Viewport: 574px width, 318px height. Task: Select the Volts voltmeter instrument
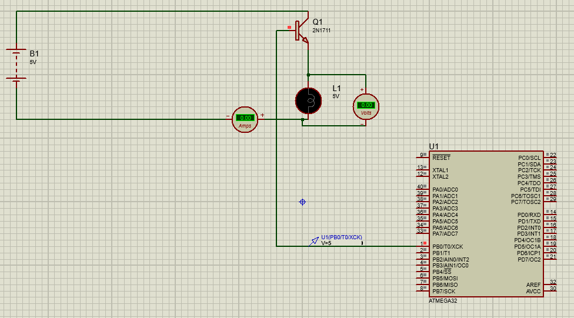pyautogui.click(x=366, y=106)
